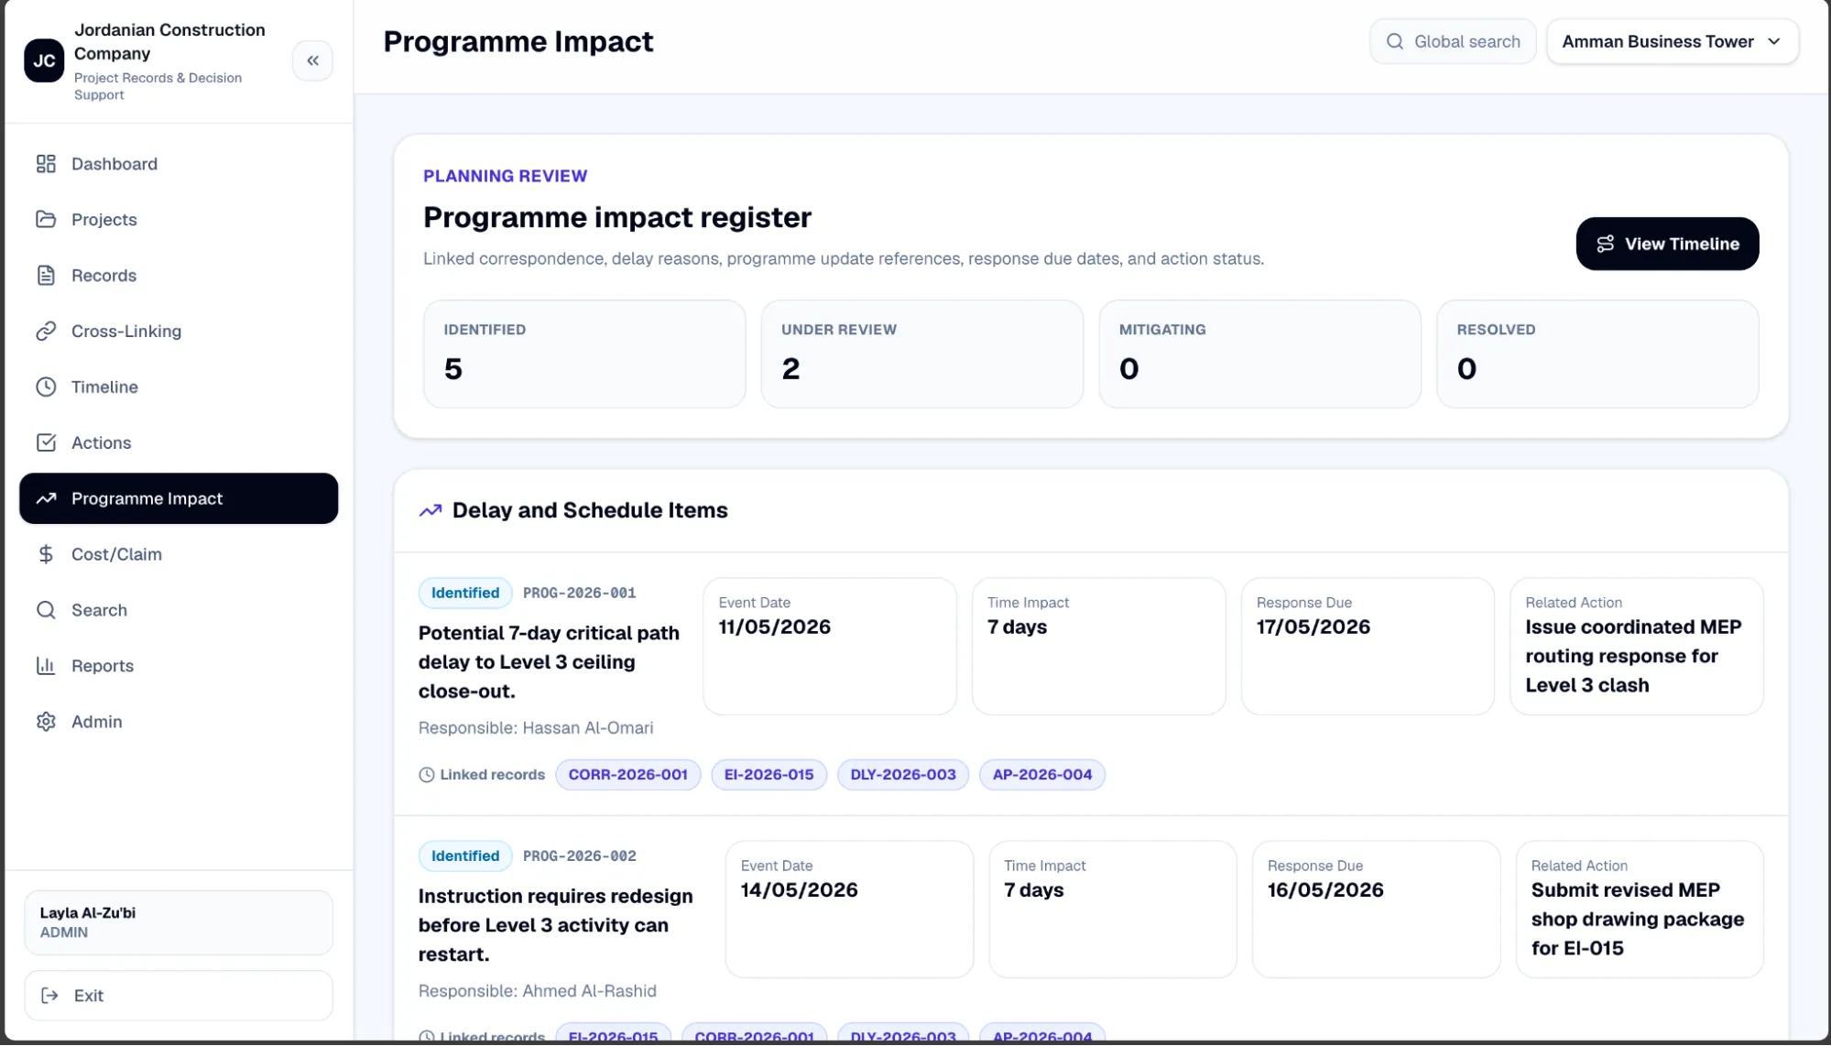Click the Cross-Linking chain icon

click(x=46, y=332)
